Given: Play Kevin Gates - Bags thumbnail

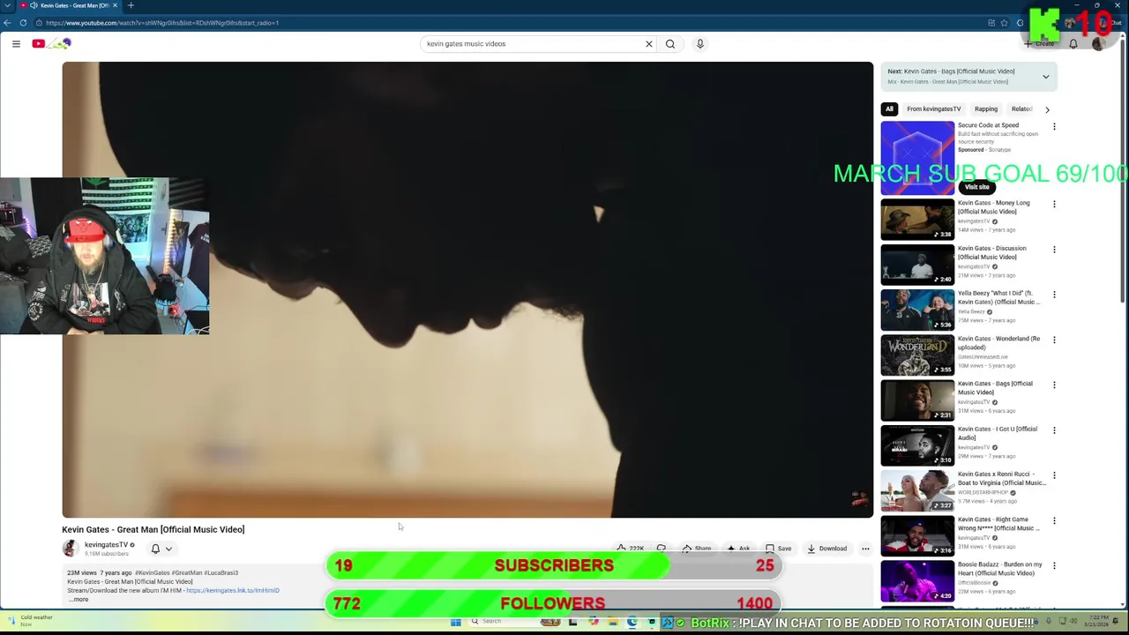Looking at the screenshot, I should (x=917, y=400).
